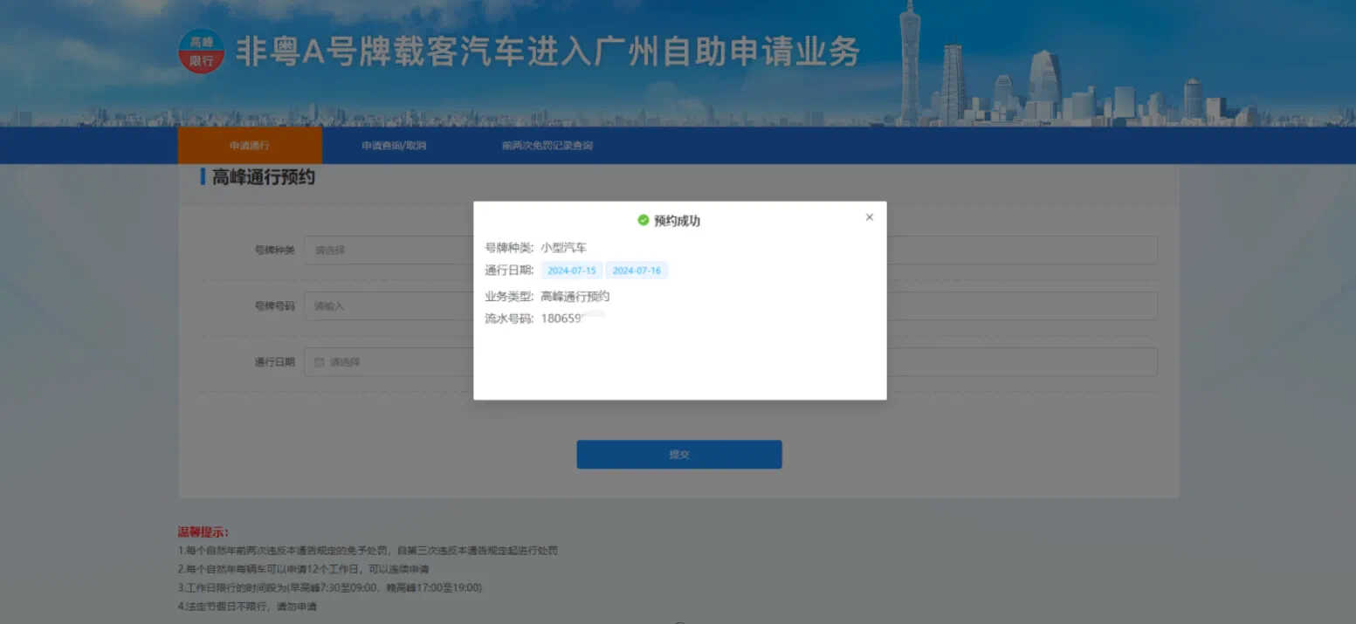Click the calendar icon in the 通行日期 field
The height and width of the screenshot is (624, 1356).
(319, 362)
